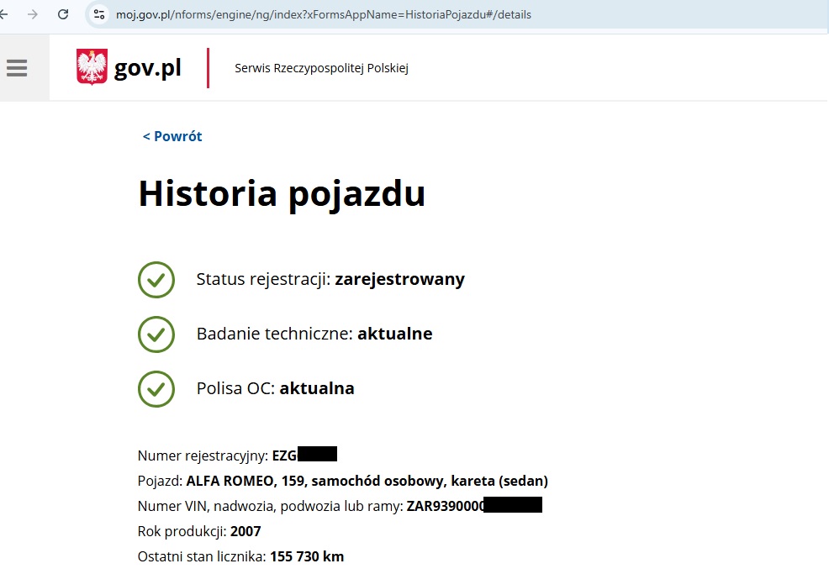This screenshot has width=829, height=574.
Task: Select the bold zarejestrowany status text
Action: coord(399,279)
